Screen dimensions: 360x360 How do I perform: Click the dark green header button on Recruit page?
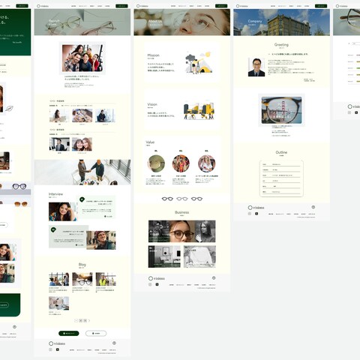click(121, 6)
